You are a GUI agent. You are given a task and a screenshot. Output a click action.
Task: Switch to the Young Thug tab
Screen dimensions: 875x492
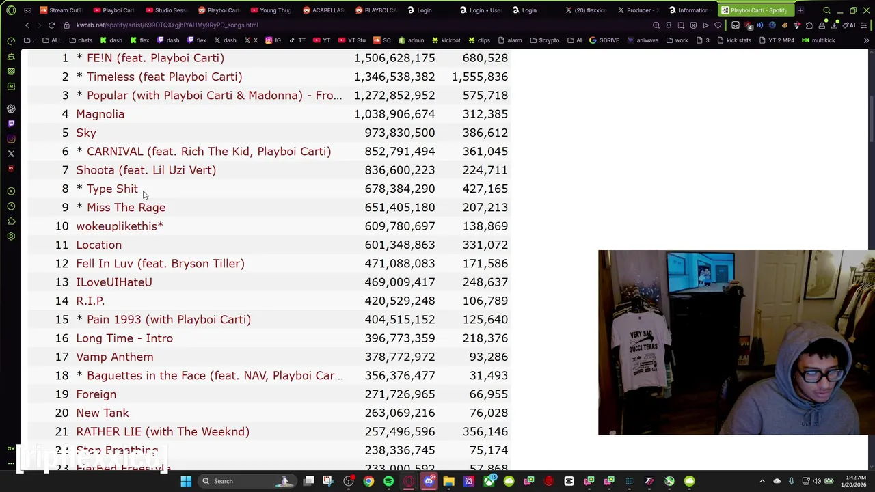(x=271, y=10)
